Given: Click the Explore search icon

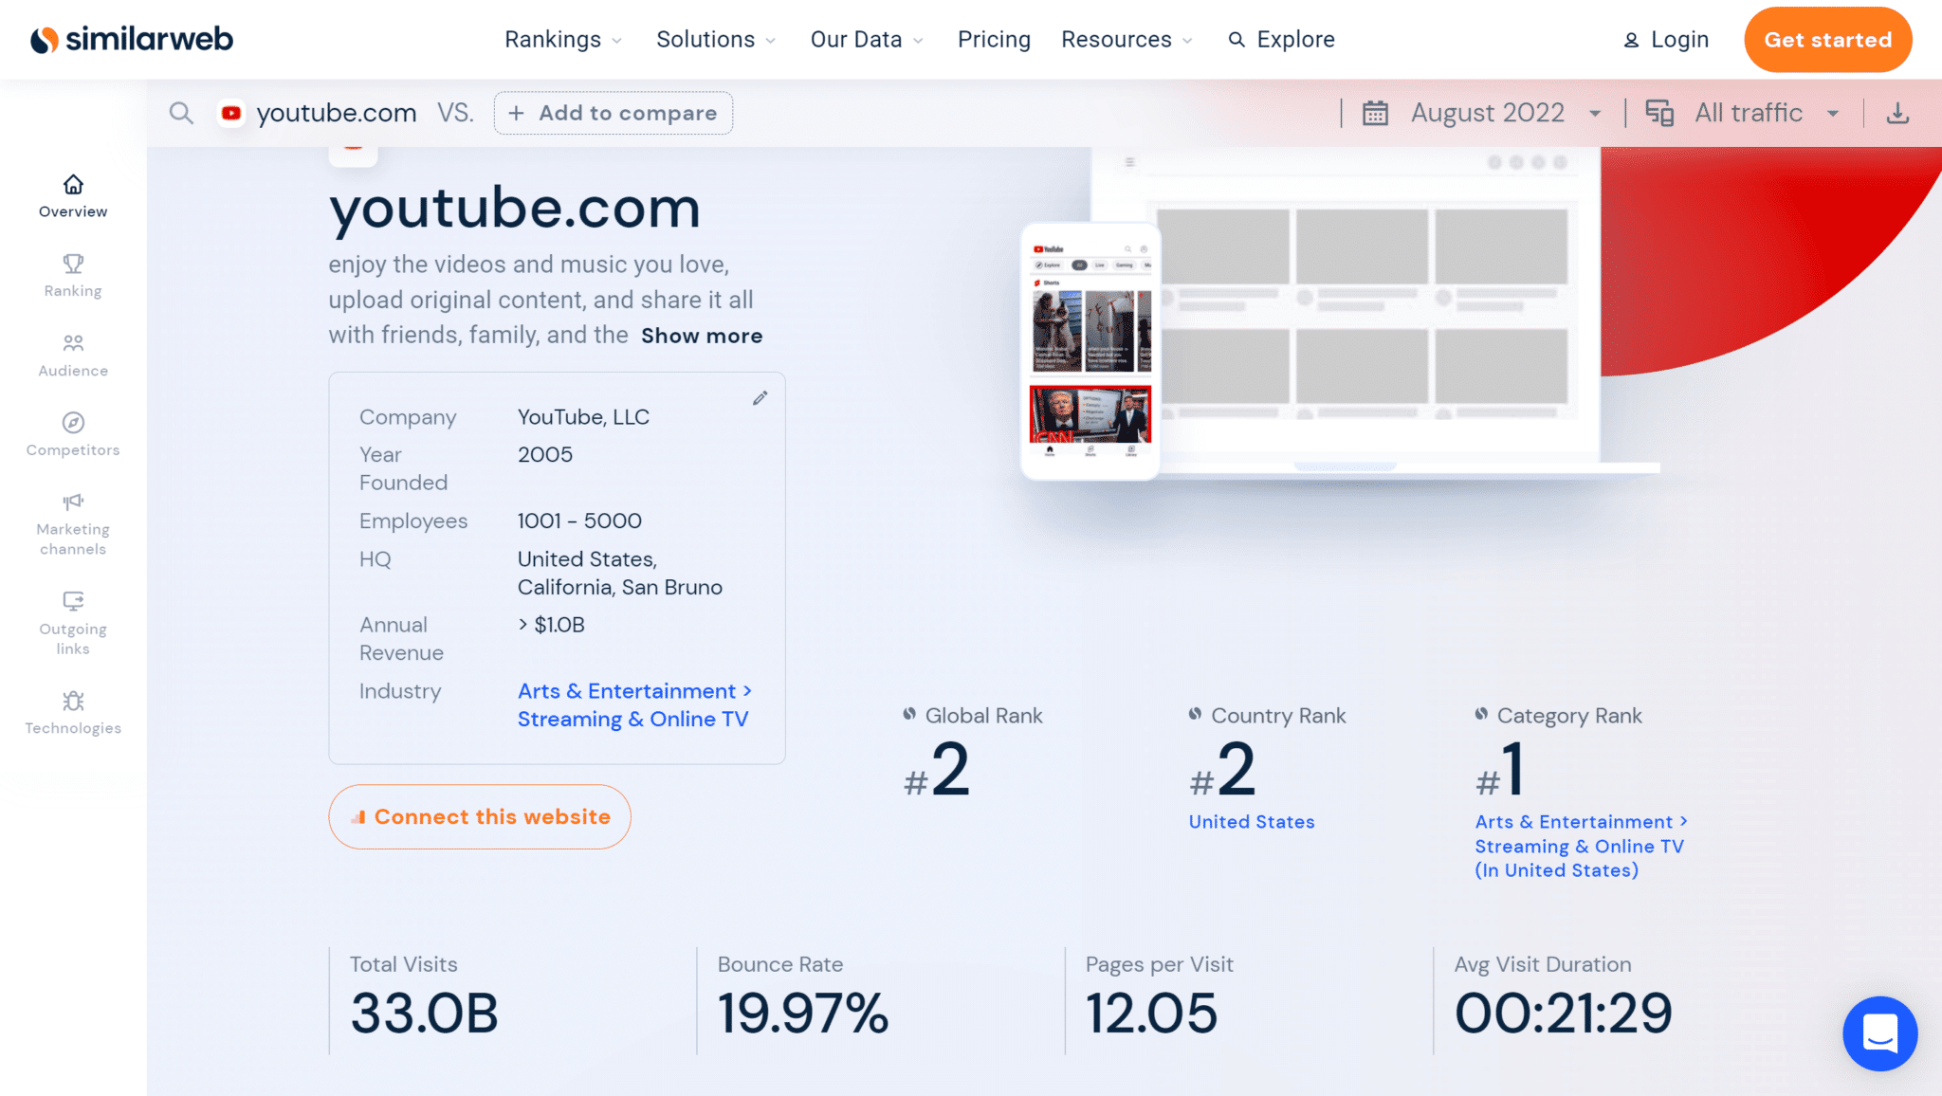Looking at the screenshot, I should click(1237, 40).
